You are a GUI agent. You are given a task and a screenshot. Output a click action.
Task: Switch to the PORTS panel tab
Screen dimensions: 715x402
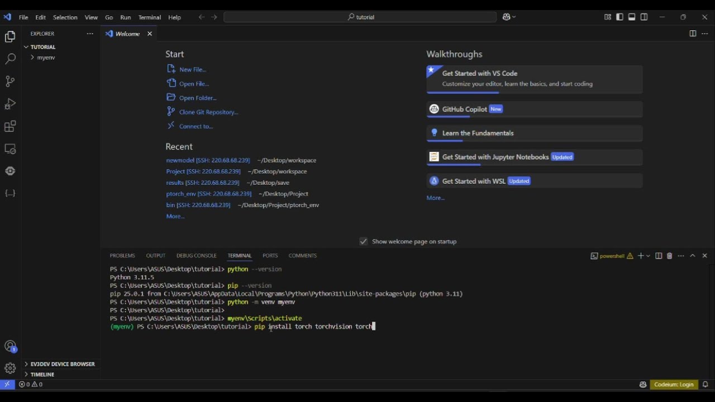270,256
